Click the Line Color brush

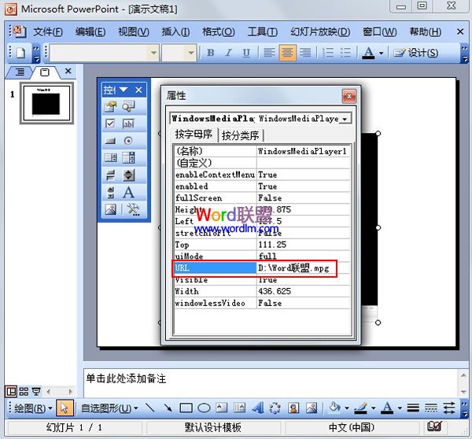360,408
